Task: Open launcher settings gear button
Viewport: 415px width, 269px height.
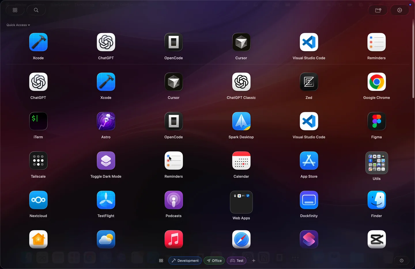Action: pos(400,10)
